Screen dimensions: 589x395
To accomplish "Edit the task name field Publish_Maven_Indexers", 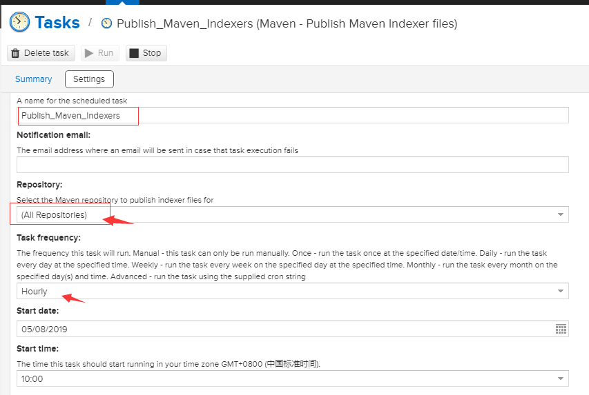I will [x=293, y=115].
